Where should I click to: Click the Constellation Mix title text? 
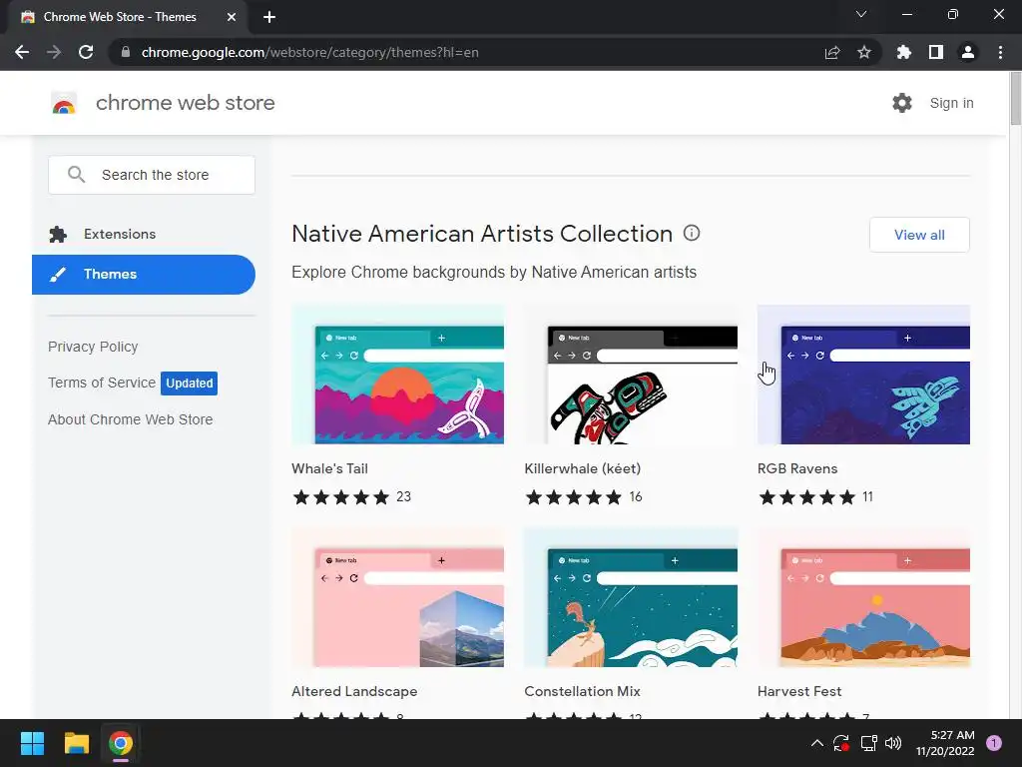coord(582,691)
